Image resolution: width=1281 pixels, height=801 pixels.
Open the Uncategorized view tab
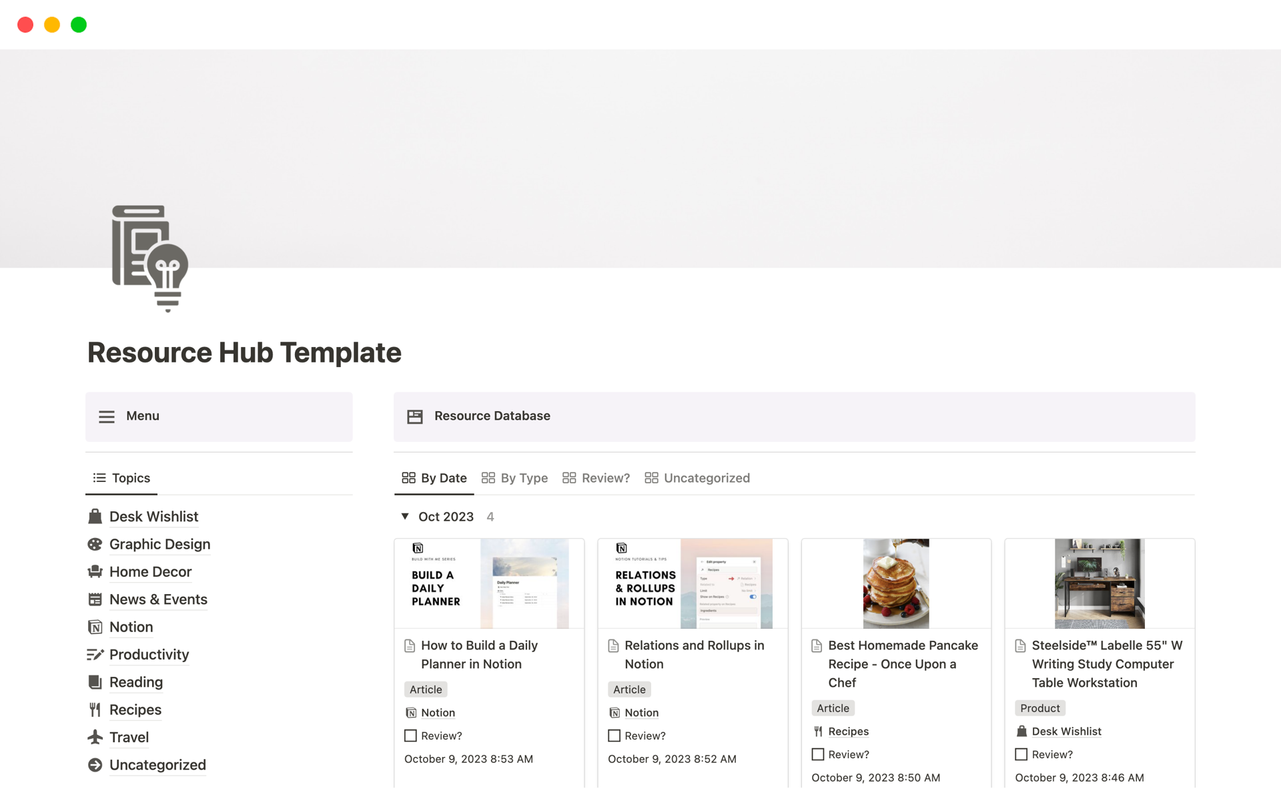(x=697, y=478)
